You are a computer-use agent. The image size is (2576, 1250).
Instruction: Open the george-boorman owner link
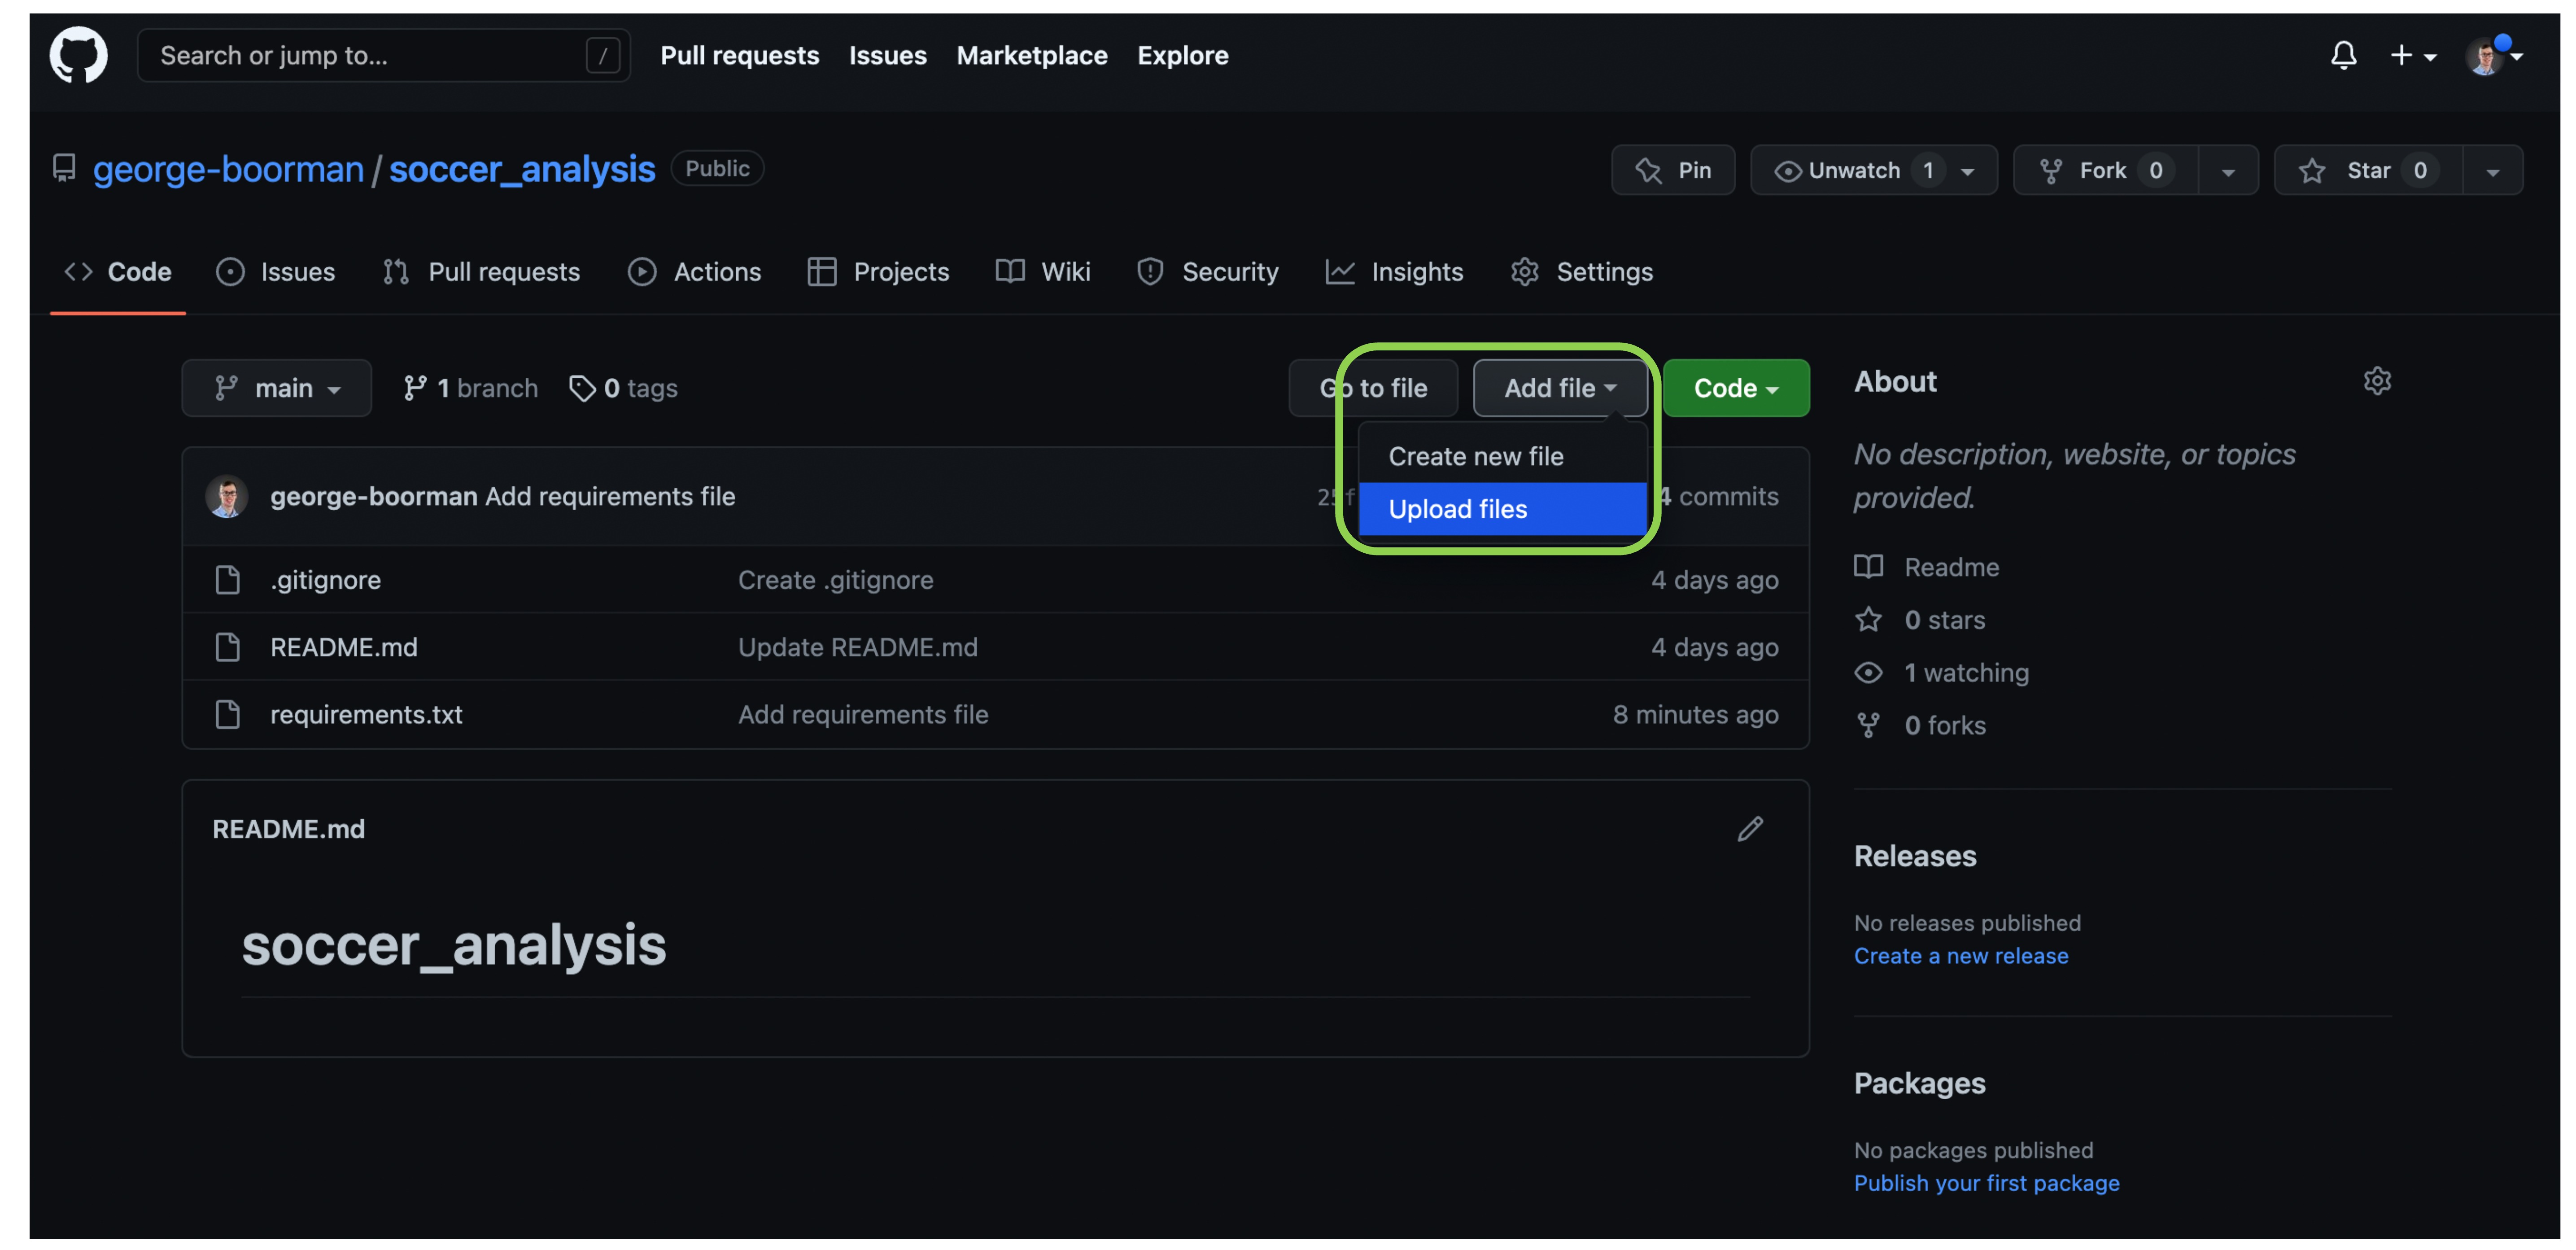228,169
